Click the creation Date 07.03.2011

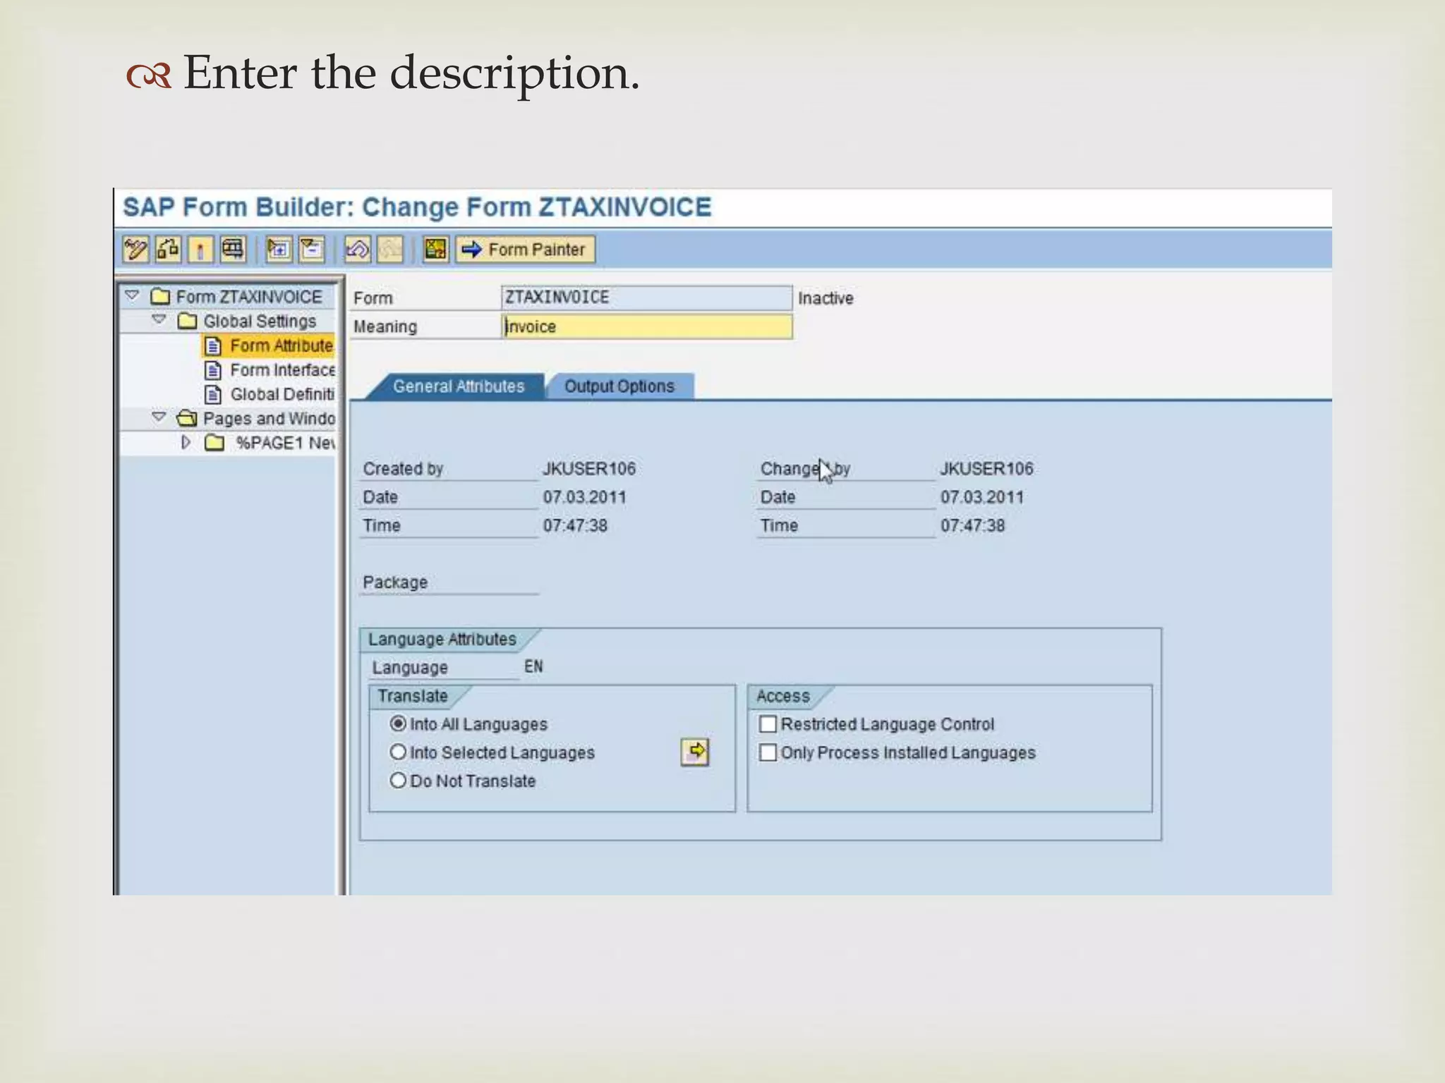pos(584,497)
